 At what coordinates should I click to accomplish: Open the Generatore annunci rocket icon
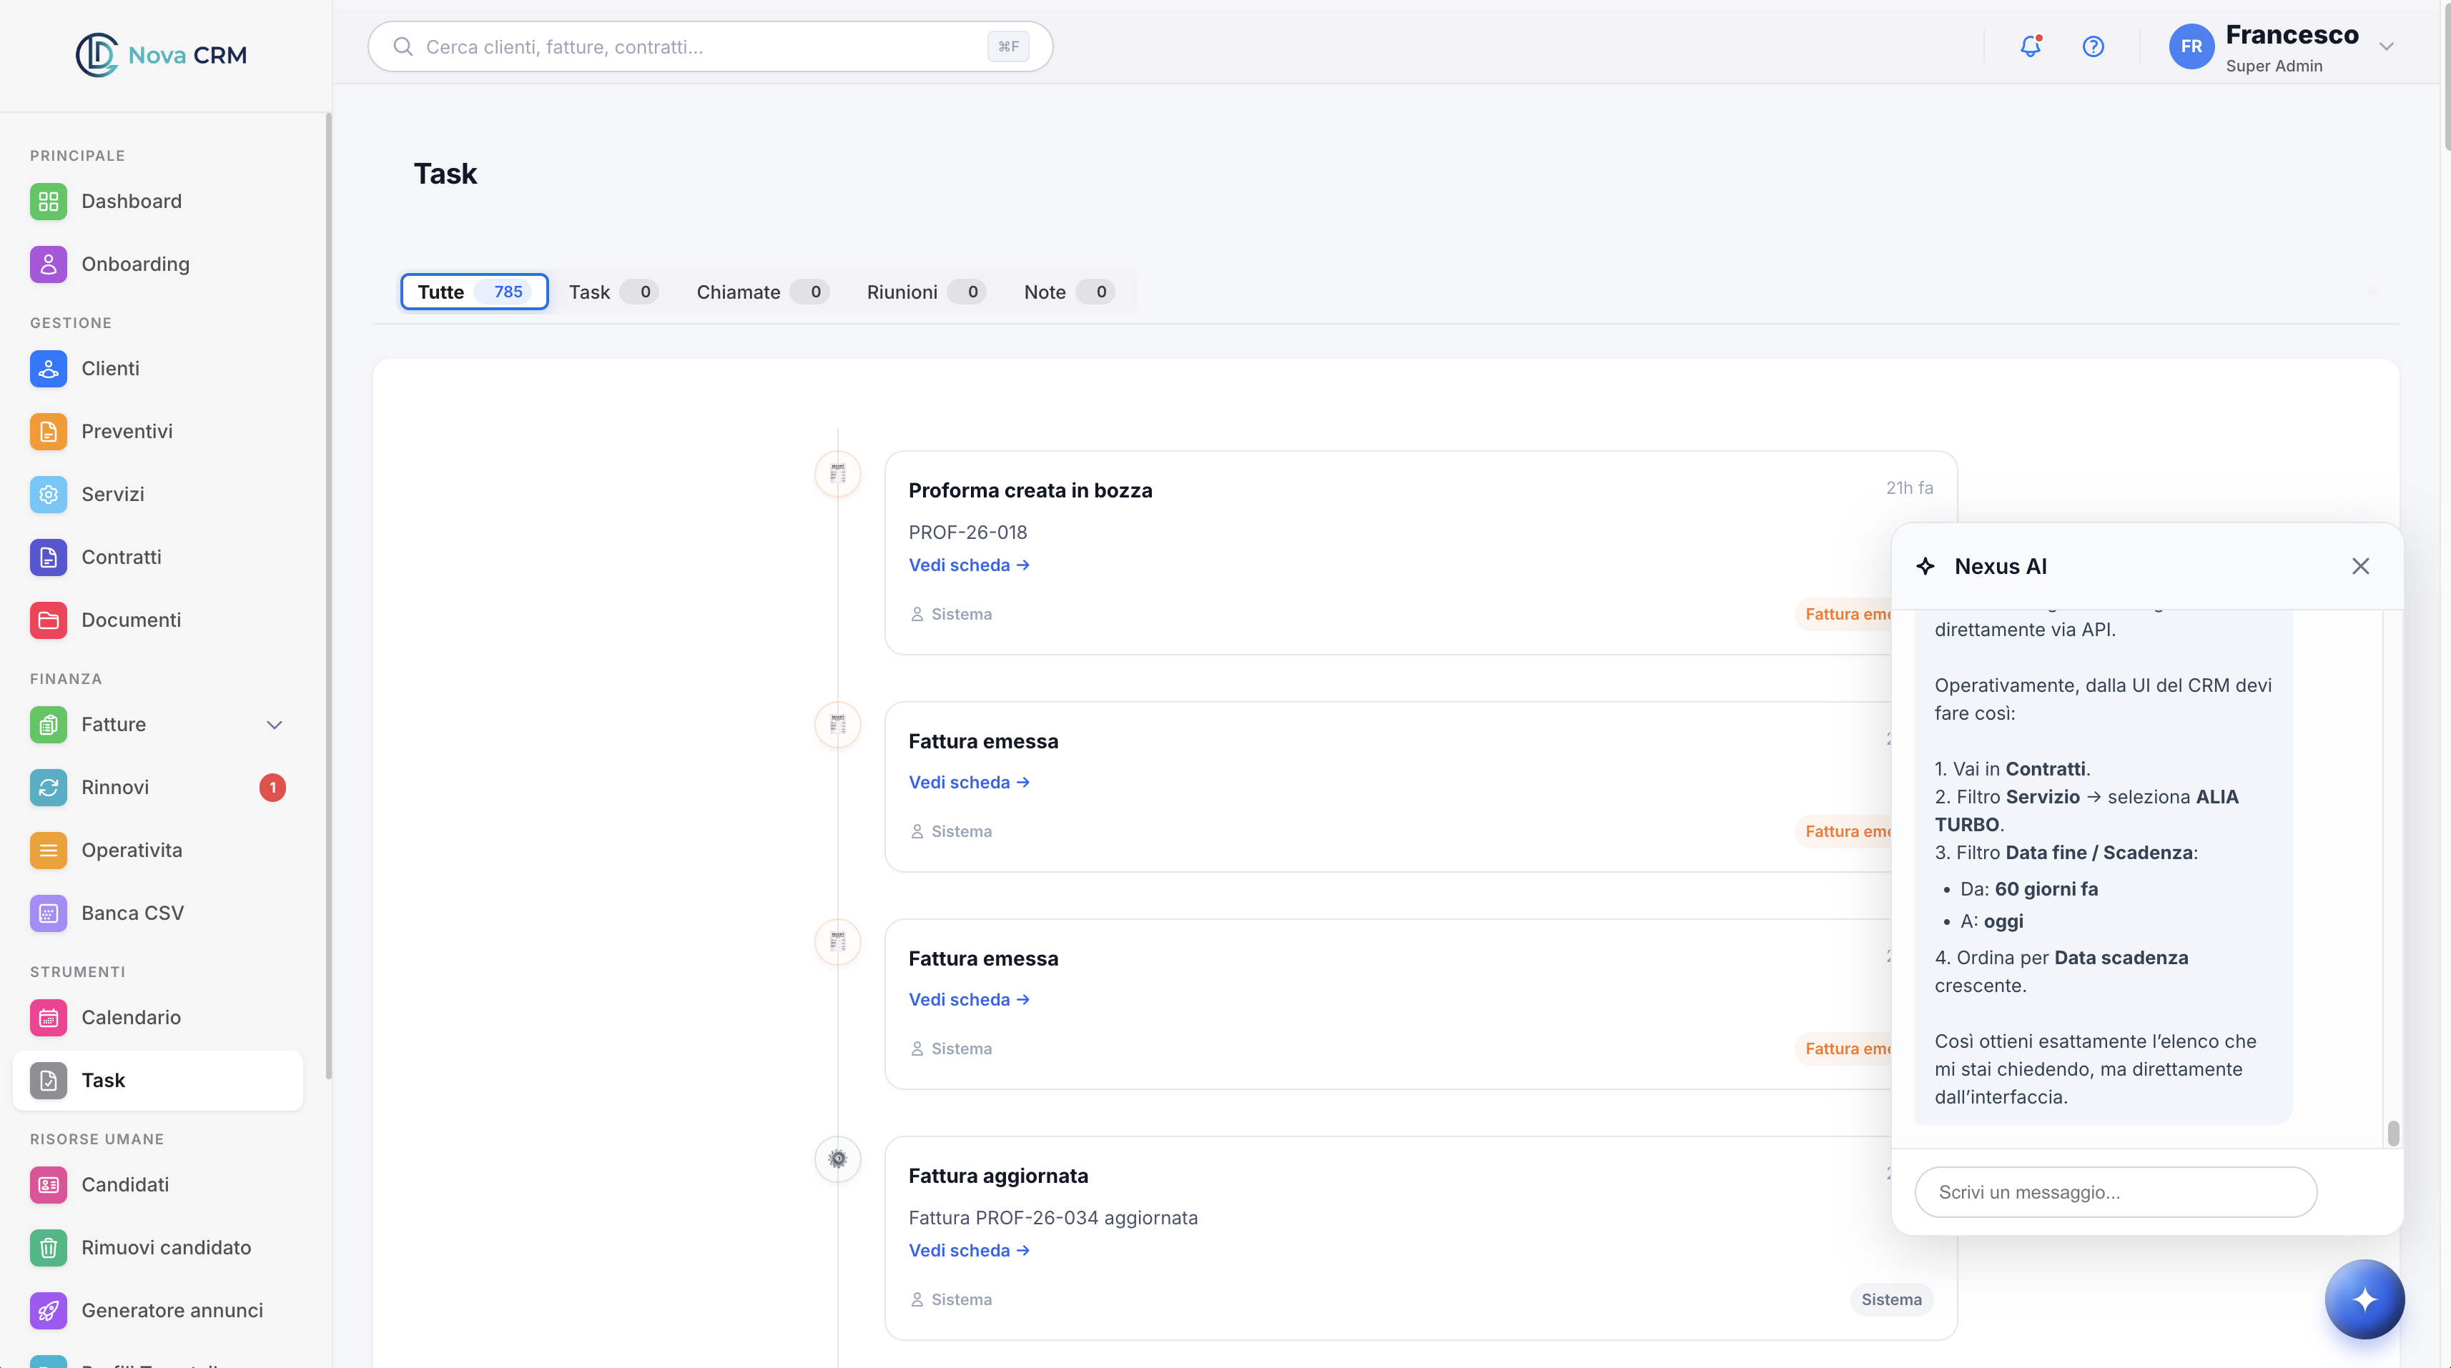coord(49,1310)
